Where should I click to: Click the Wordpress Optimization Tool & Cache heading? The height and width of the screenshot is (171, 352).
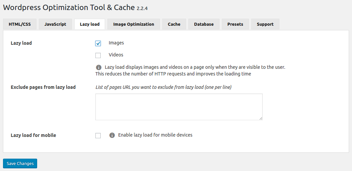click(69, 7)
